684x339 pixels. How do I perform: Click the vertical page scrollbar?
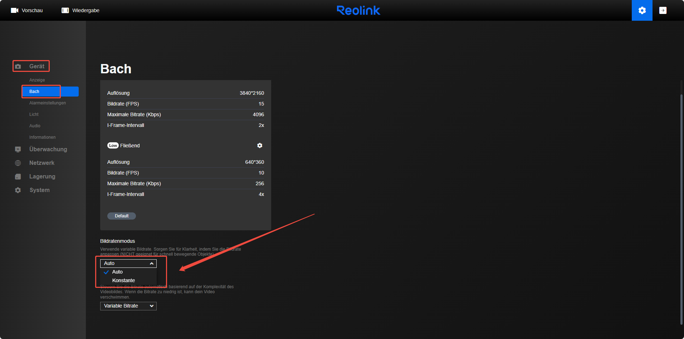pyautogui.click(x=681, y=209)
